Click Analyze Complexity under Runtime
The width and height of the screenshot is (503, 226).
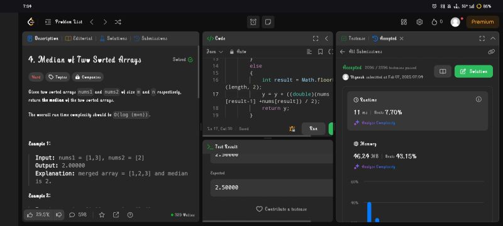(375, 123)
